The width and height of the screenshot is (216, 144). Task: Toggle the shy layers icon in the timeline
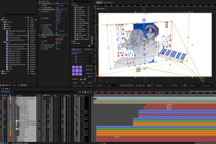tap(82, 92)
